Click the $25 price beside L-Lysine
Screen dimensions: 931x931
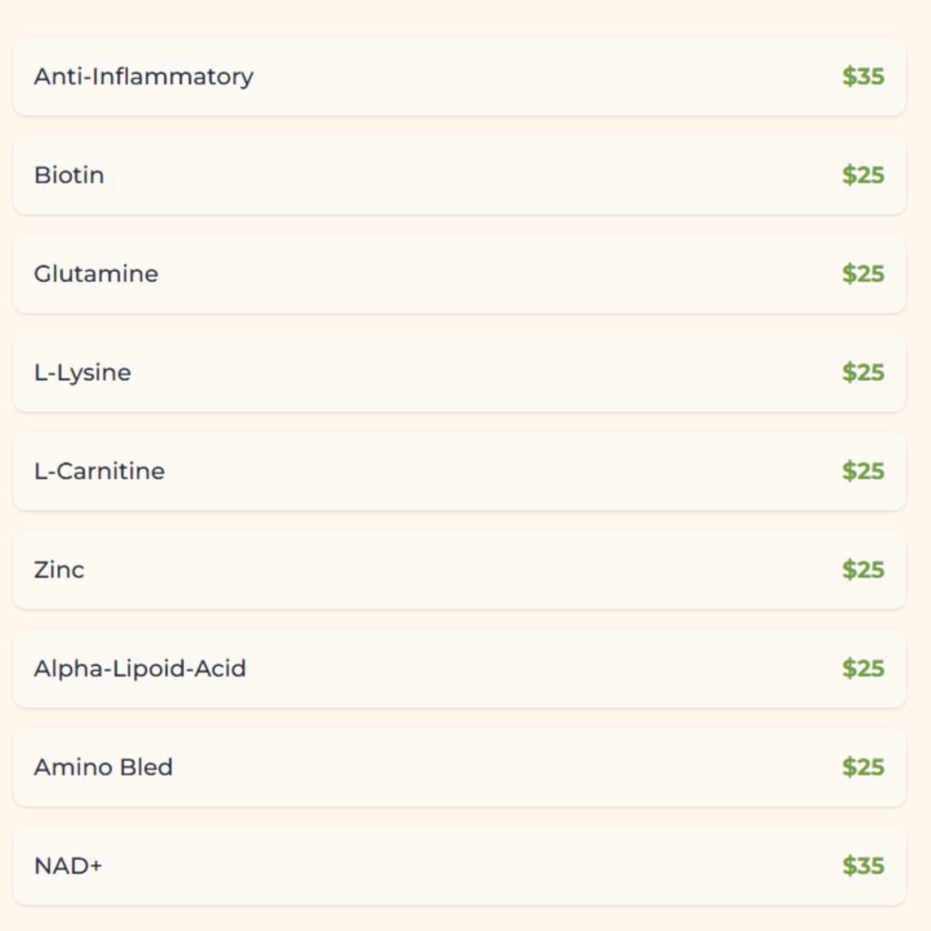[863, 373]
